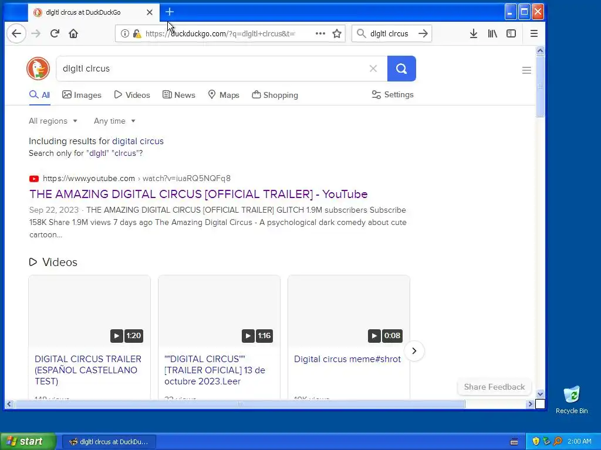The width and height of the screenshot is (601, 450).
Task: Play the 1:20 video thumbnail
Action: click(89, 311)
